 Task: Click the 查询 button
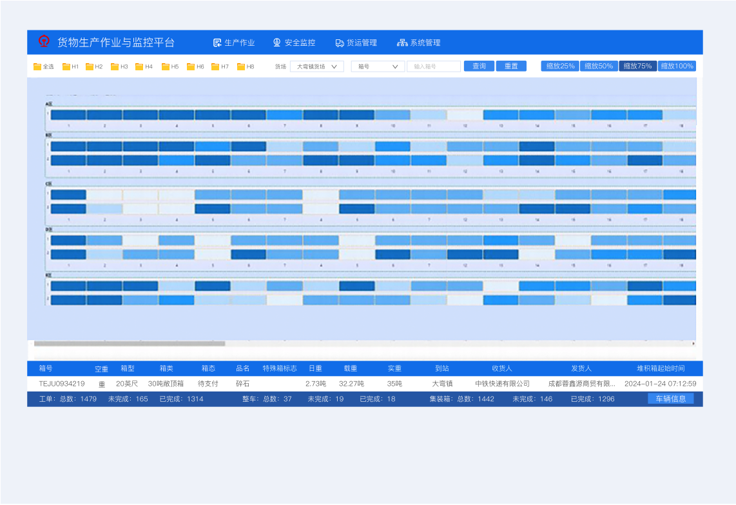[479, 66]
